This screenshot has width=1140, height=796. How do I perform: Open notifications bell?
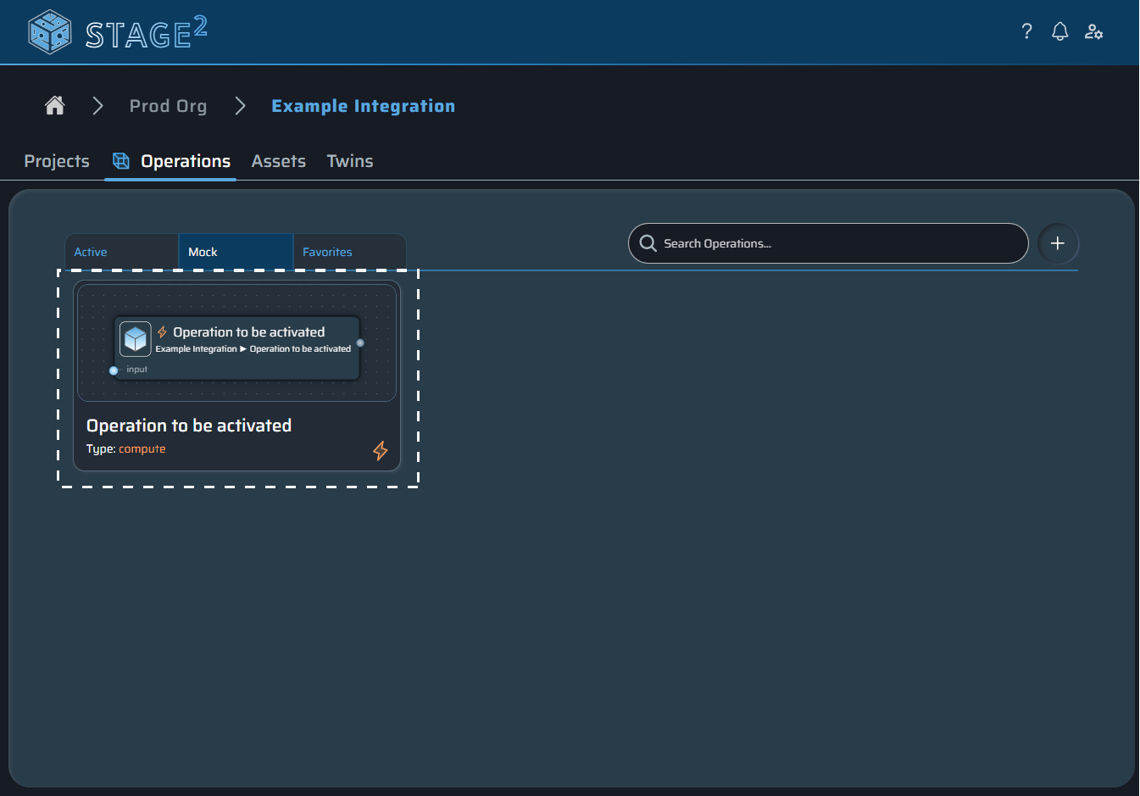coord(1059,31)
